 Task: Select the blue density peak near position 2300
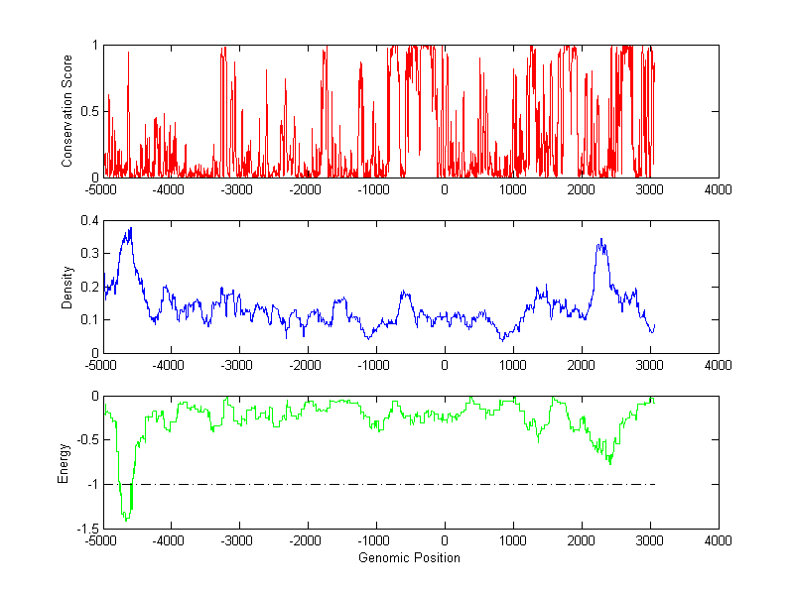600,241
